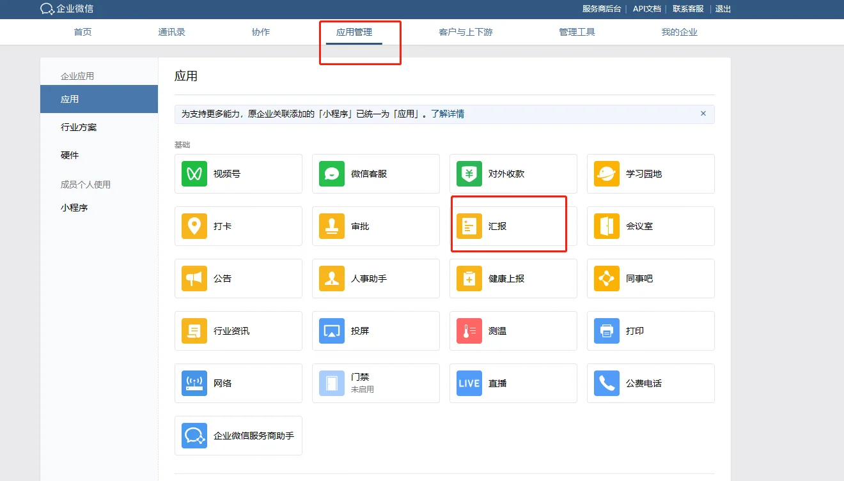This screenshot has width=844, height=481.
Task: Open 健康上报 by its label
Action: coord(506,279)
